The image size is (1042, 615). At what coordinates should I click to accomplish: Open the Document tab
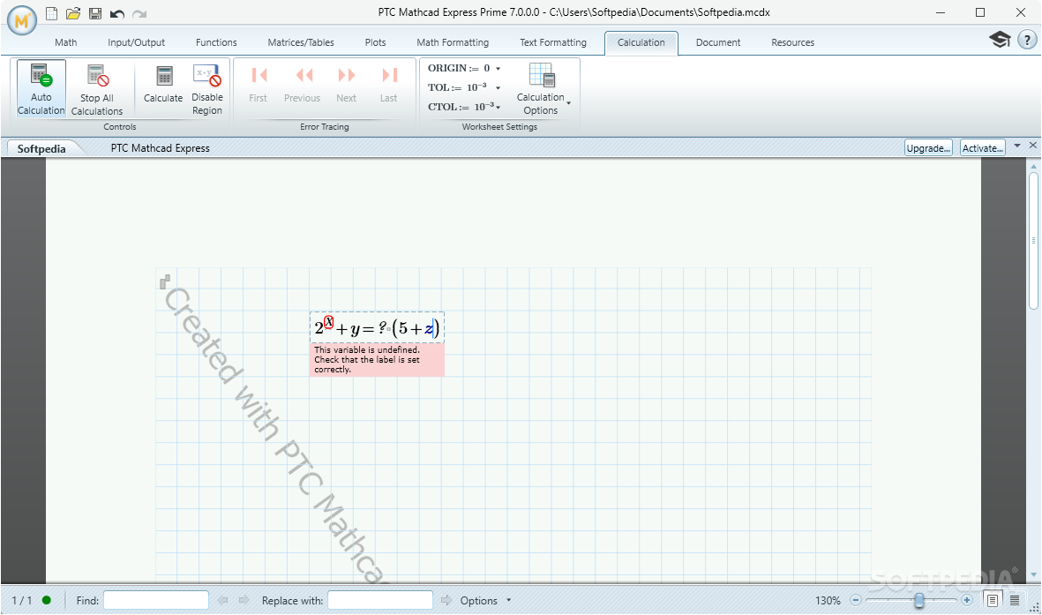coord(717,42)
